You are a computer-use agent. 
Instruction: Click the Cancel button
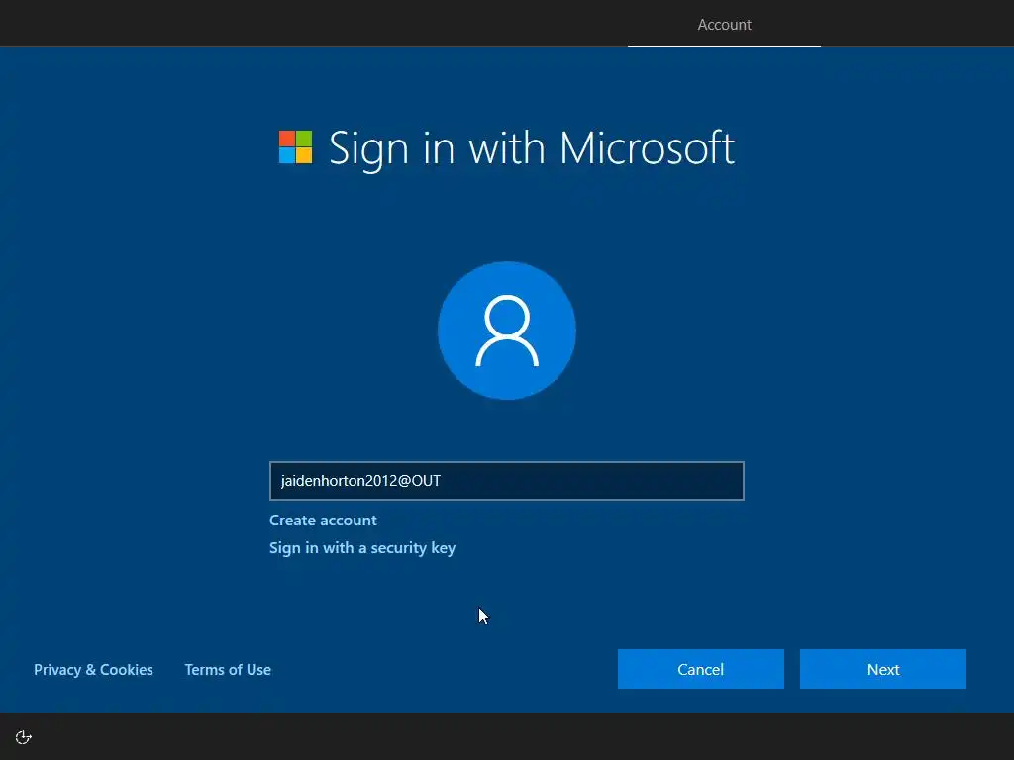[x=701, y=669]
